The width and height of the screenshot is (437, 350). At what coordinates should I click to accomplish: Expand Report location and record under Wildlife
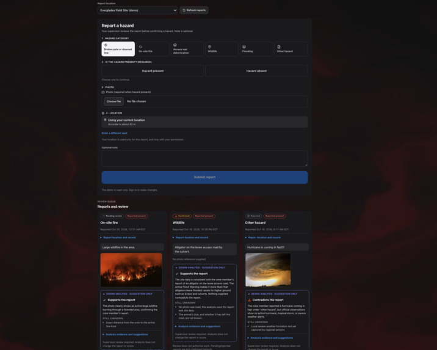(x=190, y=238)
